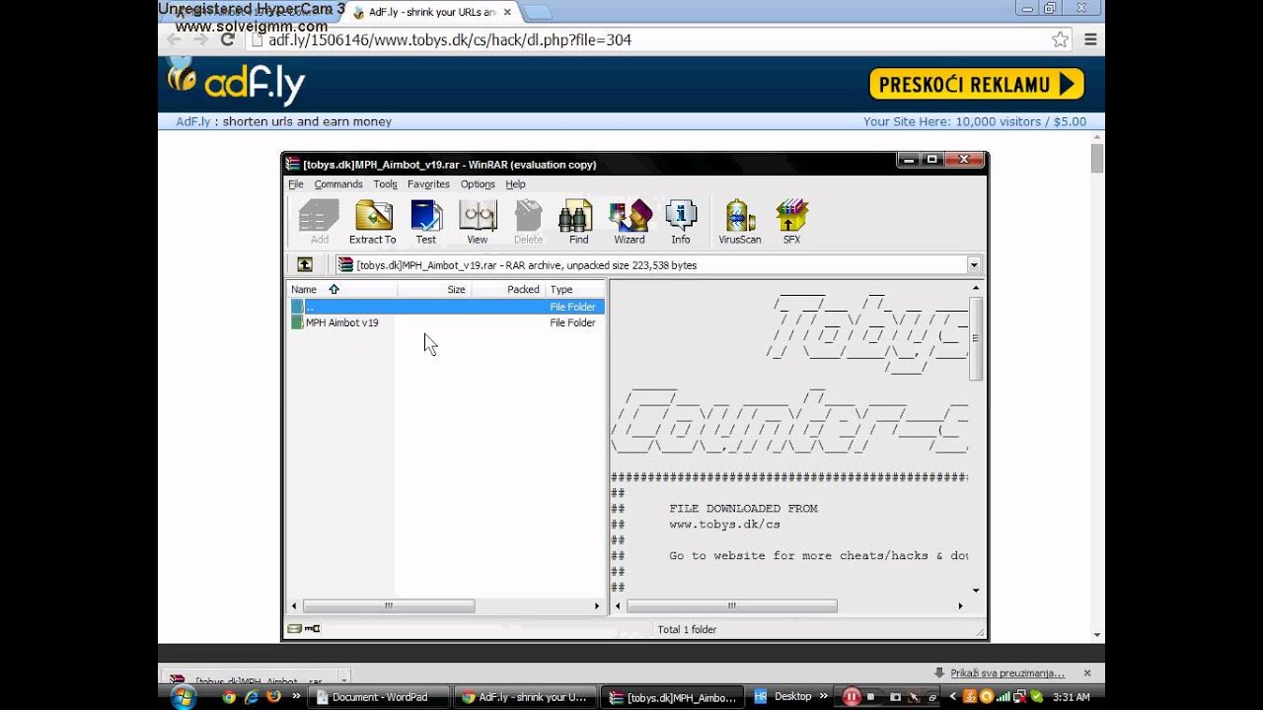This screenshot has height=710, width=1263.
Task: Open the Windows Start orb
Action: click(183, 697)
